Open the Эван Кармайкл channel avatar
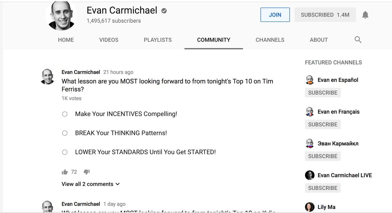The image size is (392, 213). (310, 144)
